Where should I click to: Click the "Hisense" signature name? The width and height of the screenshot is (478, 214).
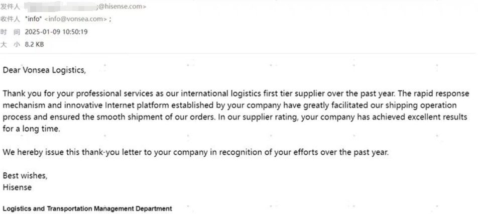(x=17, y=187)
